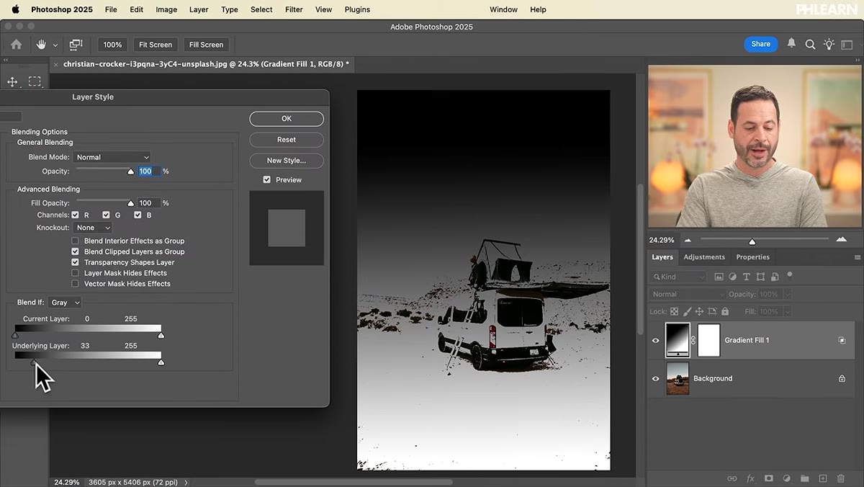Click the Navigator zoom out mountain icon
This screenshot has height=487, width=864.
point(688,240)
